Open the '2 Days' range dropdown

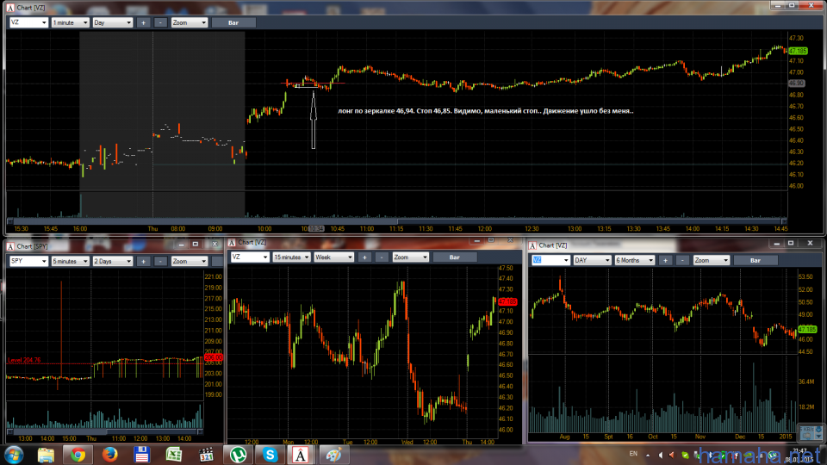click(x=112, y=261)
